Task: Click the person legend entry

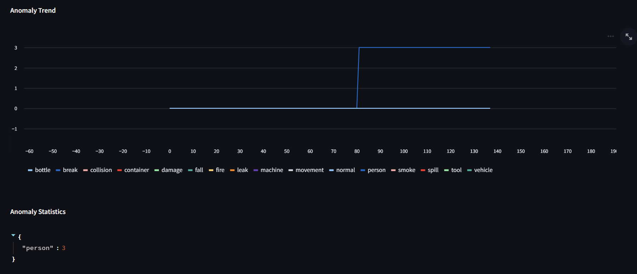Action: (x=373, y=170)
